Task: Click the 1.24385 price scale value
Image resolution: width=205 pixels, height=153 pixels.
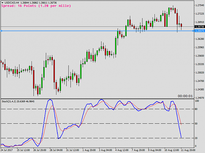Action: [x=200, y=89]
